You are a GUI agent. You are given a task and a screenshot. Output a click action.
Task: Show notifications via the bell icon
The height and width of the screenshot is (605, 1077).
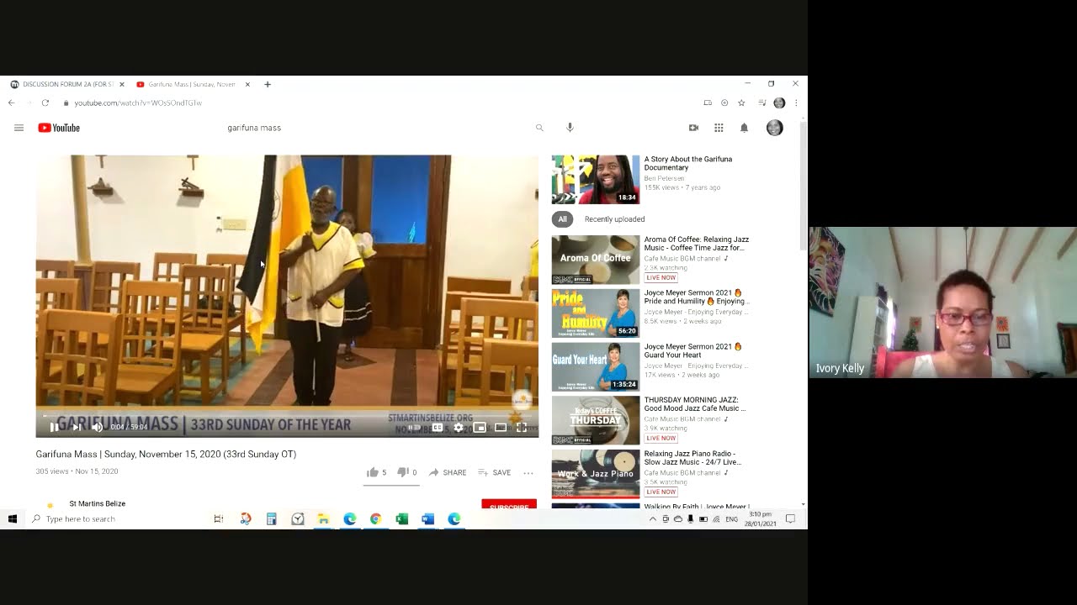tap(744, 128)
